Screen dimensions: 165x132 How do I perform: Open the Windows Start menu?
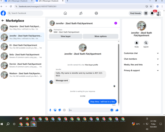[x=2, y=124]
